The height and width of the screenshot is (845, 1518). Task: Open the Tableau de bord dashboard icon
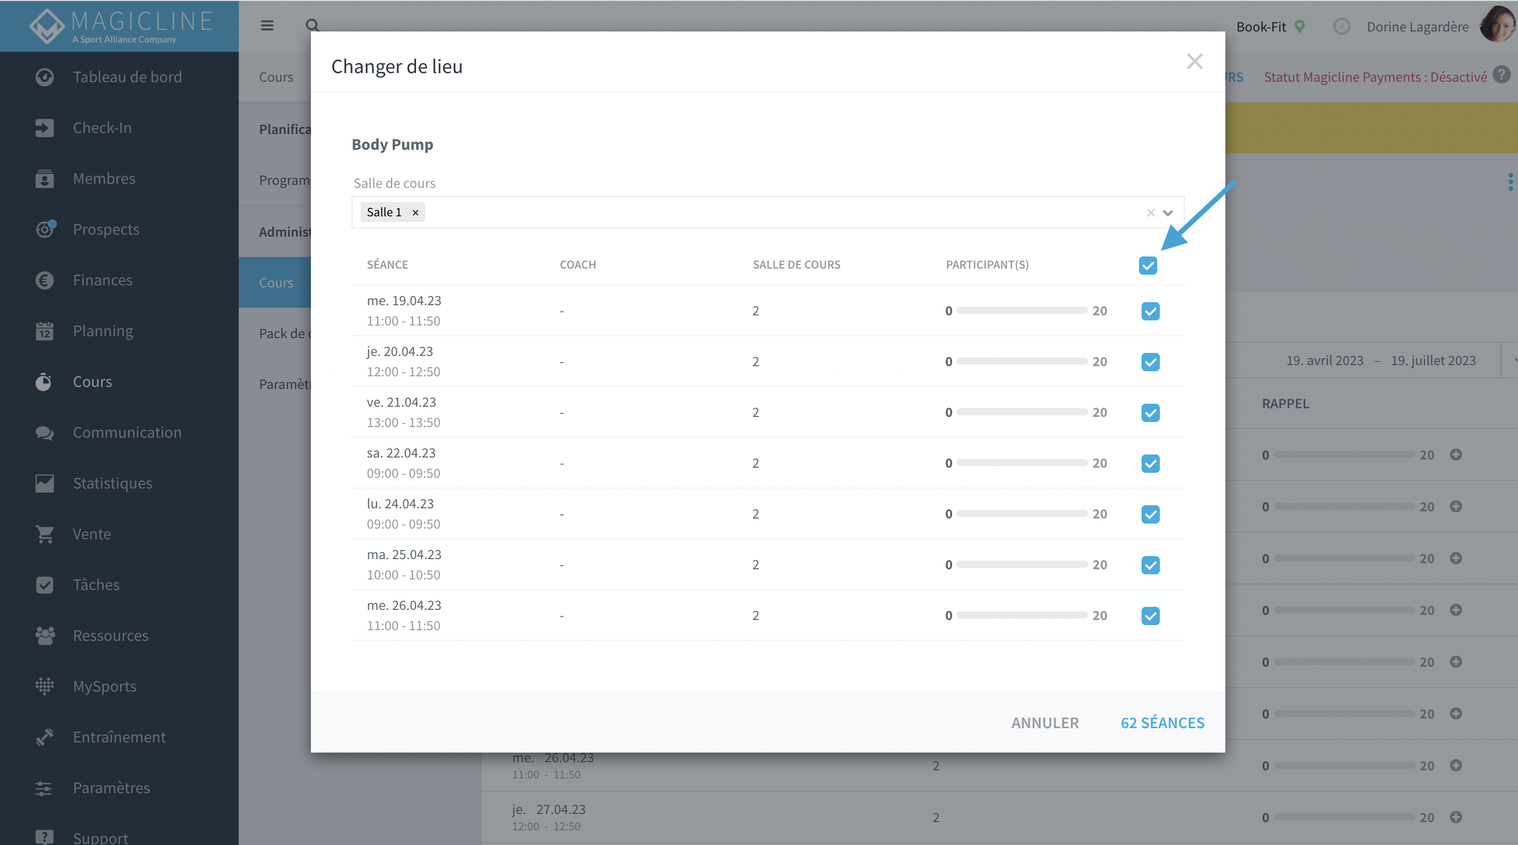[x=44, y=77]
